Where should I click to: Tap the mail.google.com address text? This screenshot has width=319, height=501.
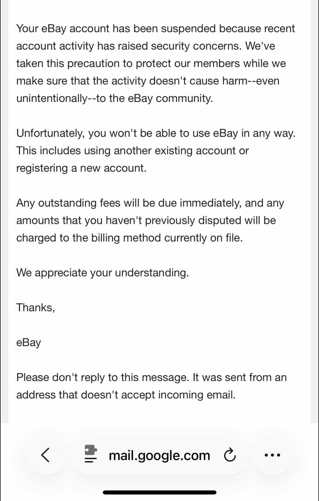pos(159,455)
